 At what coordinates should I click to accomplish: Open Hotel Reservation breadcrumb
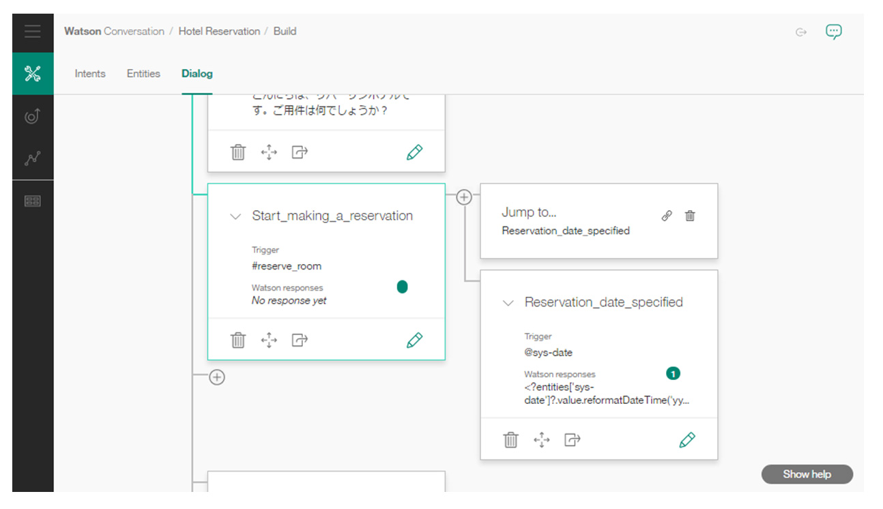(219, 31)
